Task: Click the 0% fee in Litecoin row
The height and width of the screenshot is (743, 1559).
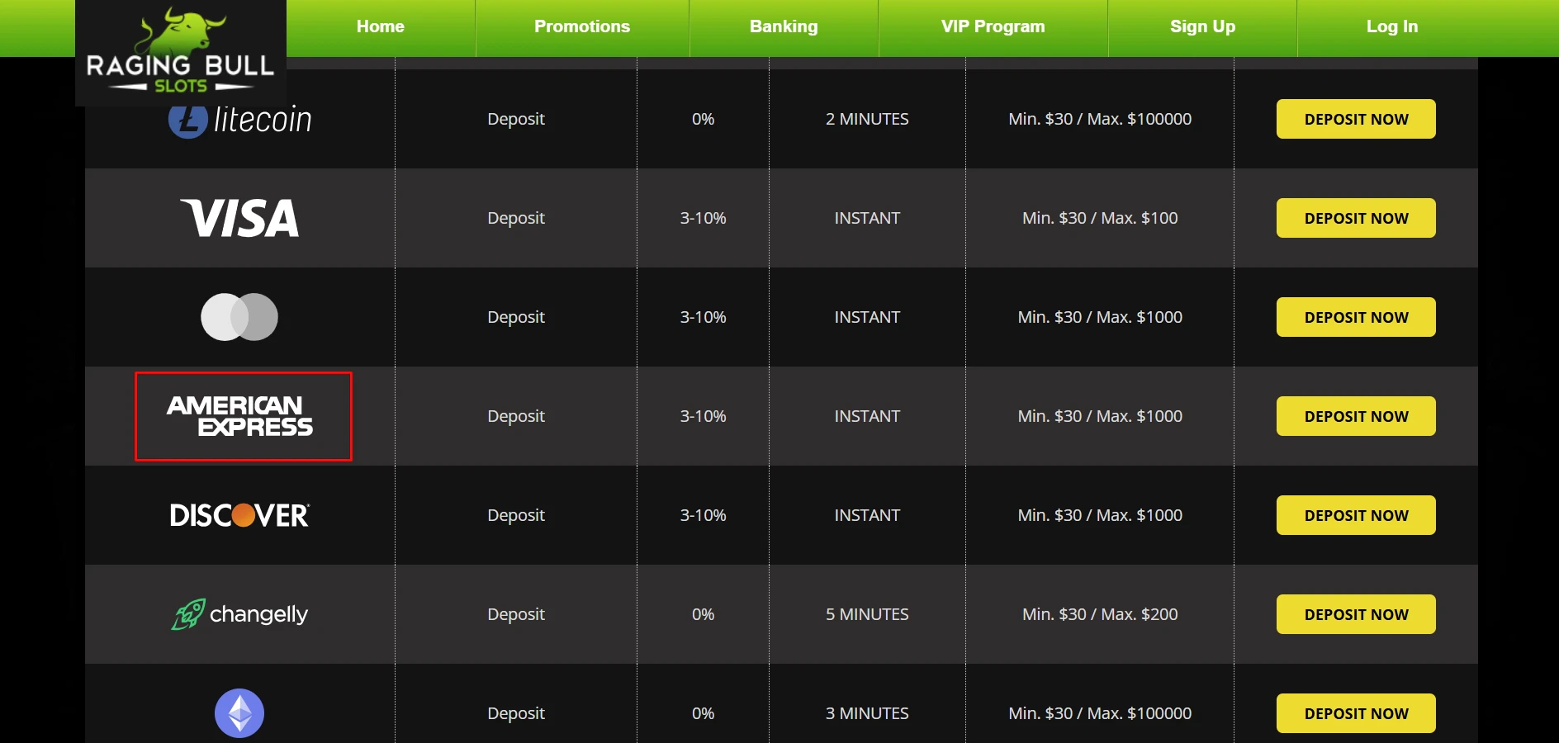Action: pos(703,119)
